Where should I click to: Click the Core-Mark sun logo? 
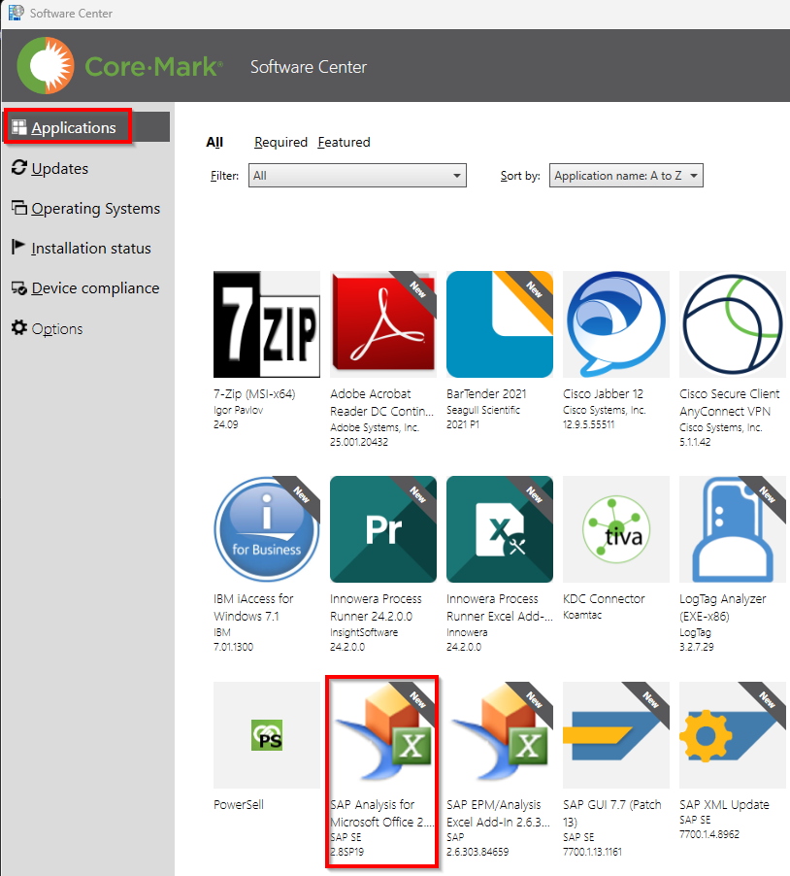click(46, 66)
